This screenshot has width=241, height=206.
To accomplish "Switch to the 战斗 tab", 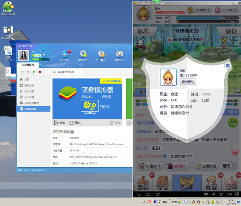I will [187, 183].
